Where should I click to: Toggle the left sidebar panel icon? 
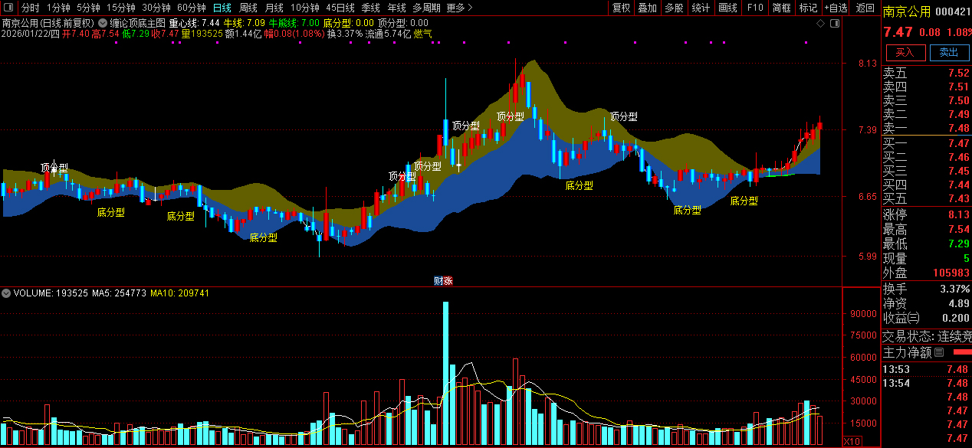pyautogui.click(x=8, y=8)
